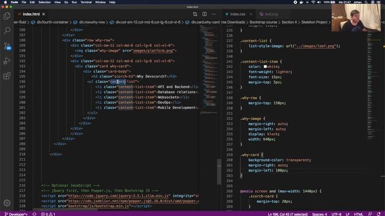385x216 pixels.
Task: Change end of line sequence LF
Action: tap(348, 214)
